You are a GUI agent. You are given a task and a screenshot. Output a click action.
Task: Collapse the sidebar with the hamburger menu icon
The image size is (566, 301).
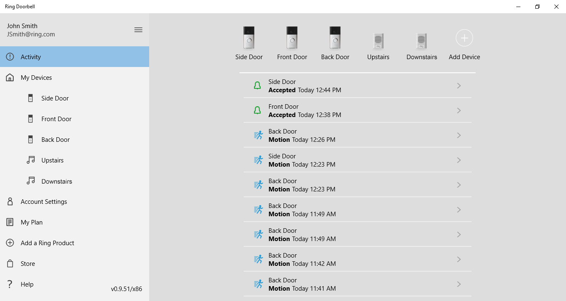click(x=138, y=30)
